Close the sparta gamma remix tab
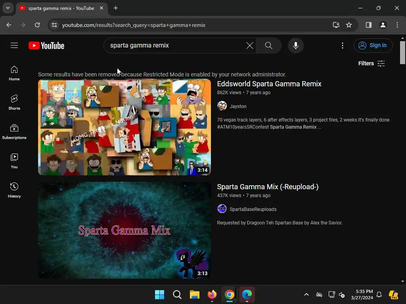This screenshot has height=304, width=406. coord(101,8)
